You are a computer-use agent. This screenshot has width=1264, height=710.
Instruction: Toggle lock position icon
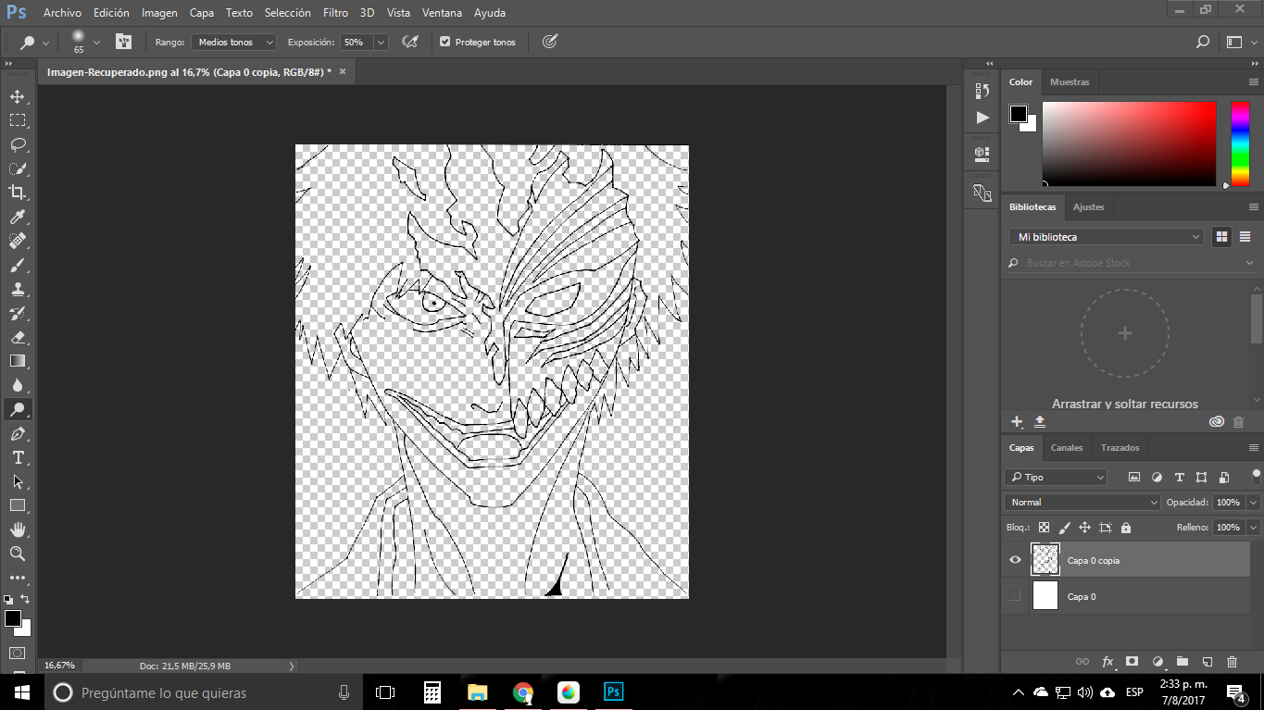click(1084, 528)
